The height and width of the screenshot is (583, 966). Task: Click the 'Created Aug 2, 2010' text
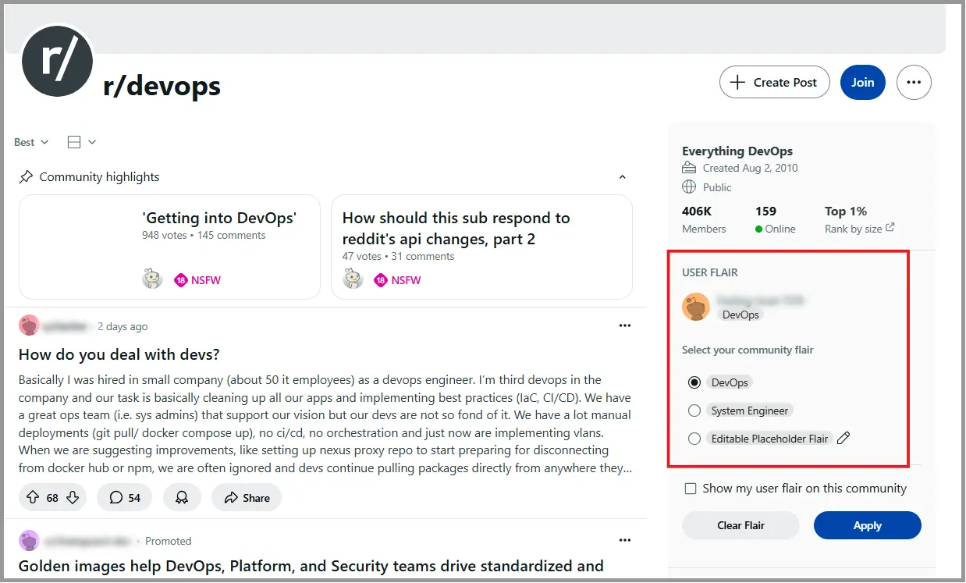coord(750,168)
